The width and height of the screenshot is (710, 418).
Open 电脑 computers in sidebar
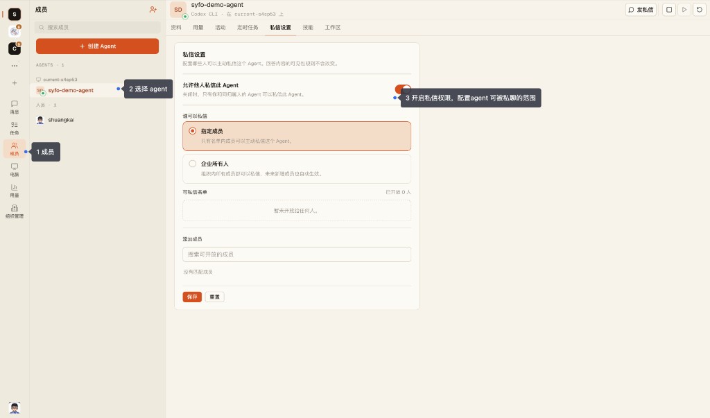click(15, 170)
